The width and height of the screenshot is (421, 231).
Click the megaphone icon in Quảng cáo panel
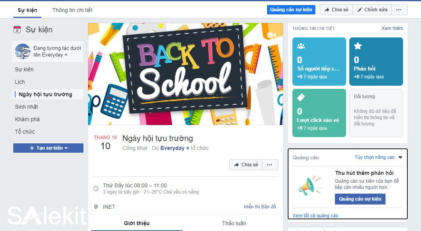[309, 186]
